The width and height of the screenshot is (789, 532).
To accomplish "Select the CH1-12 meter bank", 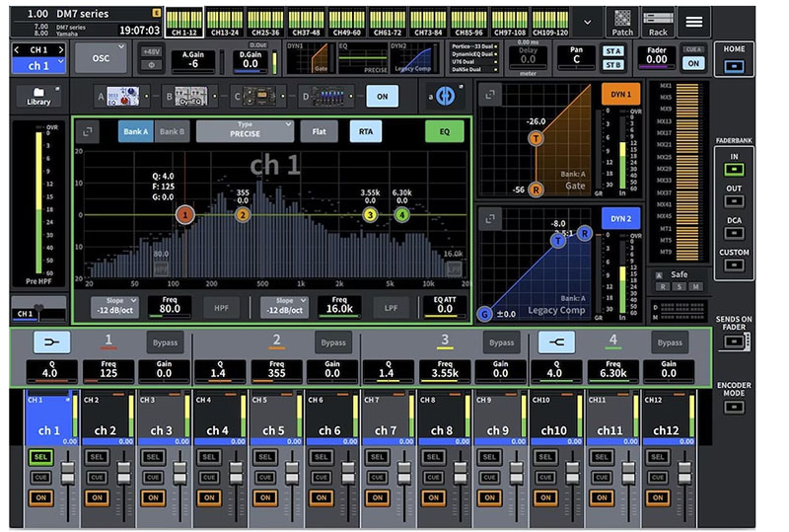I will (x=184, y=22).
